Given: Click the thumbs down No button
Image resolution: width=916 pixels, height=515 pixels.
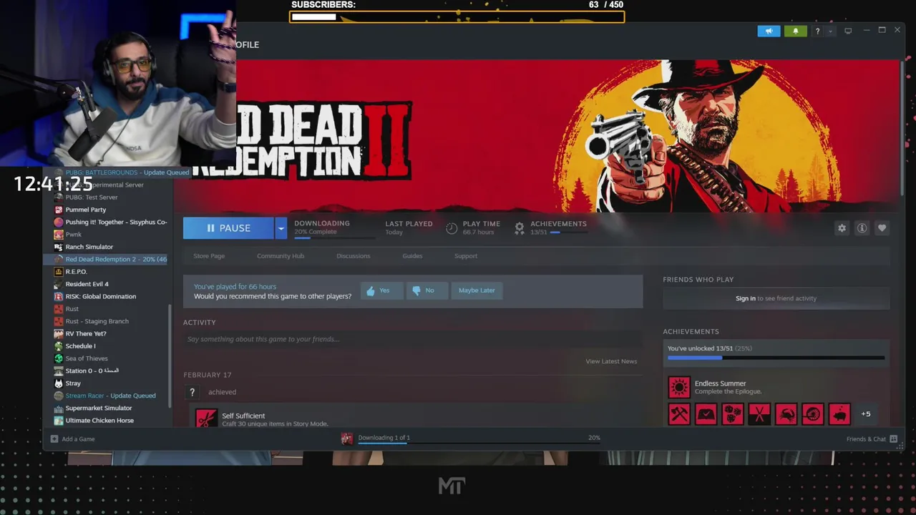Looking at the screenshot, I should pyautogui.click(x=427, y=290).
